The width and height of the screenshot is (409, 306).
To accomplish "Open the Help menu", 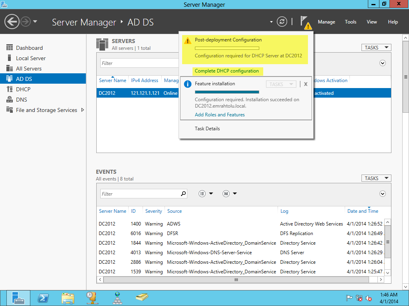I will click(393, 22).
